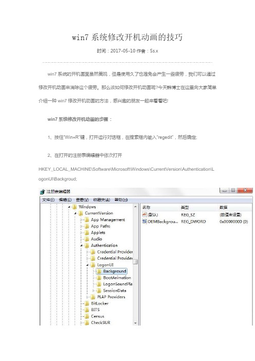This screenshot has height=361, width=255.
Task: Expand the Applets node
Action: tap(81, 233)
